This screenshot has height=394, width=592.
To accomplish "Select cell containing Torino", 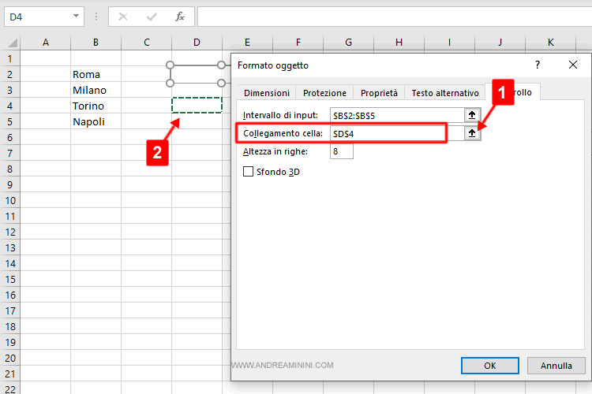I will [x=96, y=106].
